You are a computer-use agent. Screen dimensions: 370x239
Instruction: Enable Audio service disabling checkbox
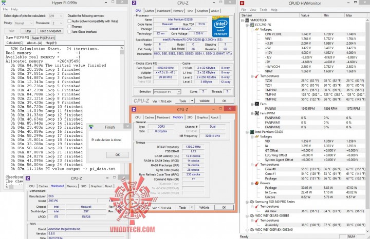[69, 21]
